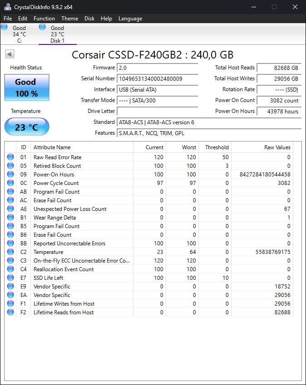
Task: Click raw value 18752 in E9 row
Action: 282,286
